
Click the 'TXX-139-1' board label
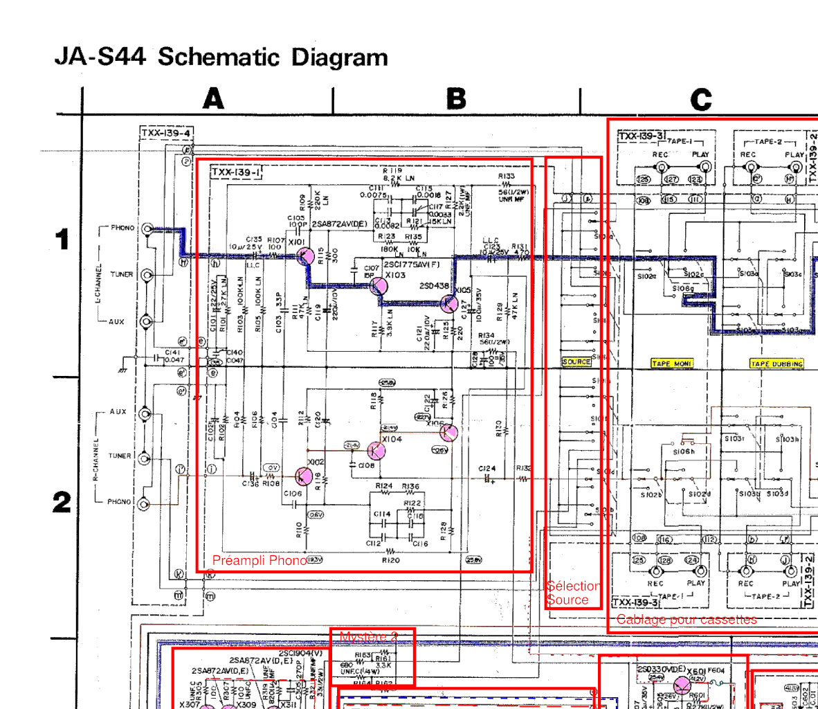click(x=236, y=172)
